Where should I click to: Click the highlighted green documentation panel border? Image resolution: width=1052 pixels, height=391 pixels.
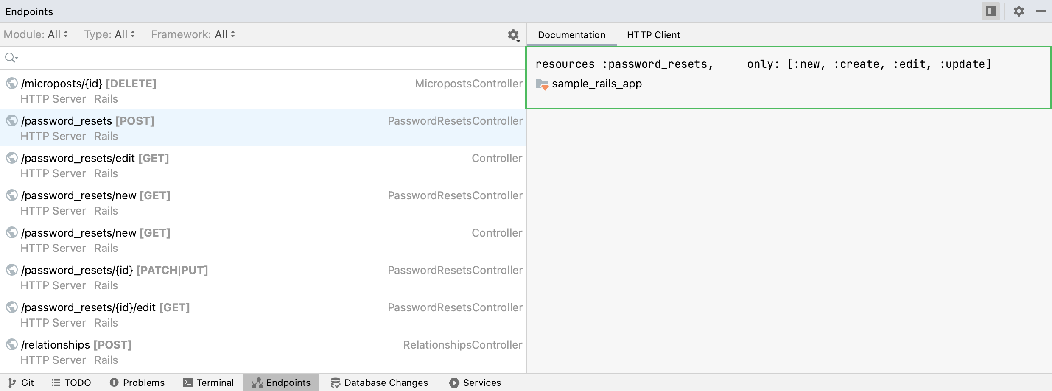[x=789, y=48]
